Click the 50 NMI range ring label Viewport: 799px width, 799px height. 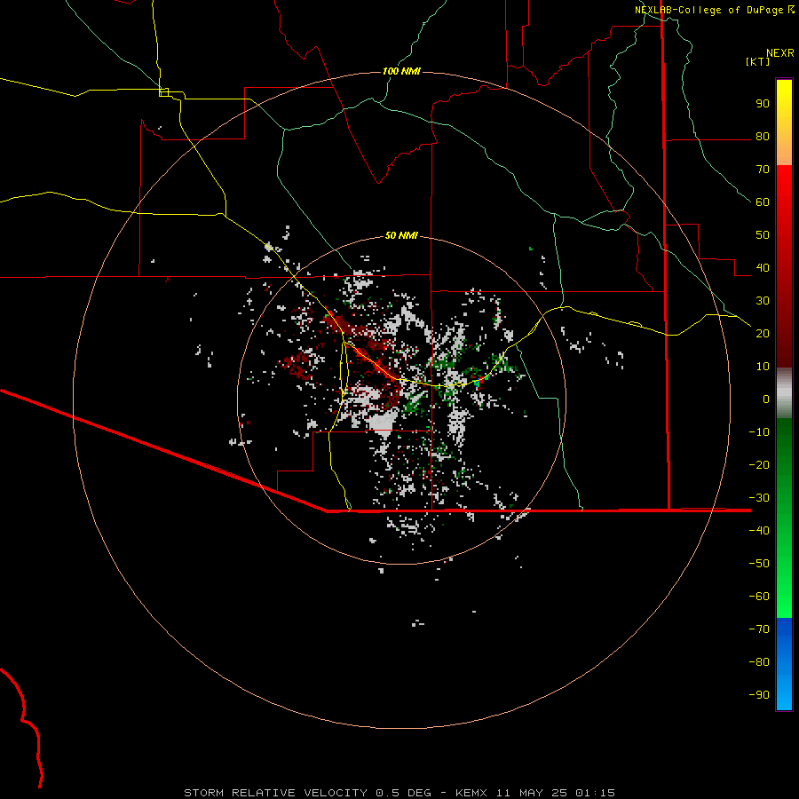401,235
